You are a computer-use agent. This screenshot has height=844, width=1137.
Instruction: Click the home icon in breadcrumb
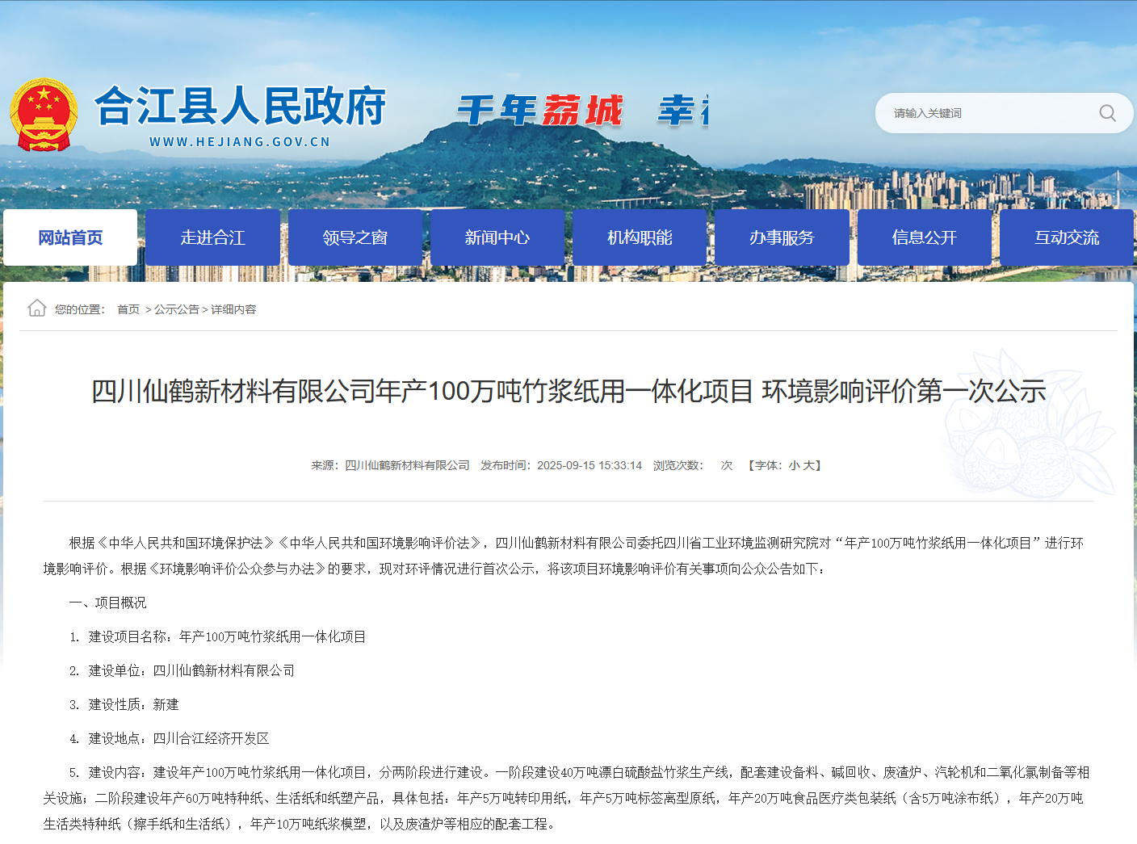[x=36, y=308]
